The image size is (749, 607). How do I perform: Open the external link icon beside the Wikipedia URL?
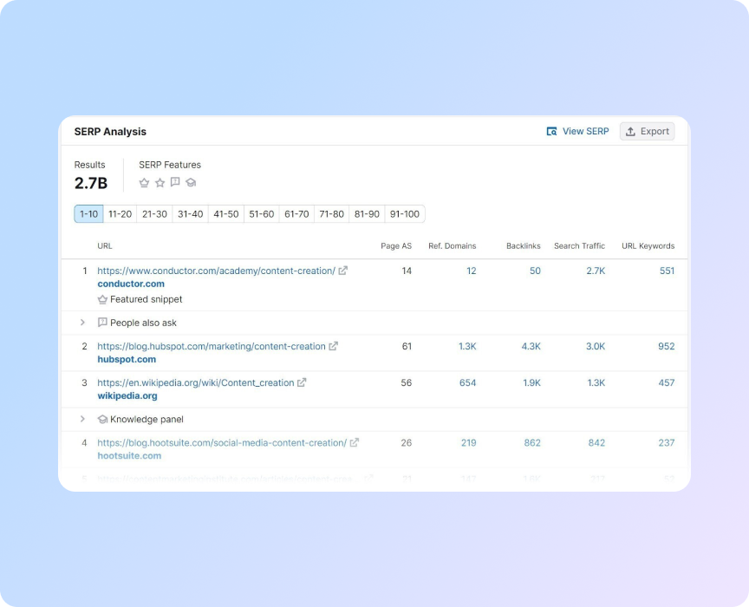(x=301, y=382)
